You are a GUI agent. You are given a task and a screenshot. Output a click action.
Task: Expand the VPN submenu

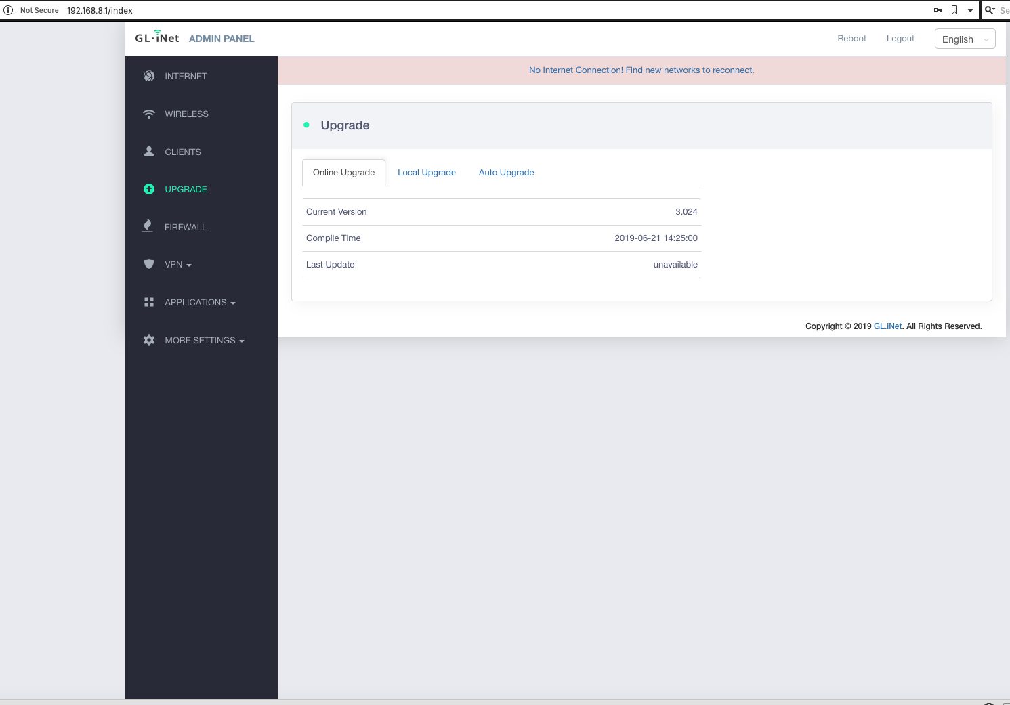pos(178,265)
